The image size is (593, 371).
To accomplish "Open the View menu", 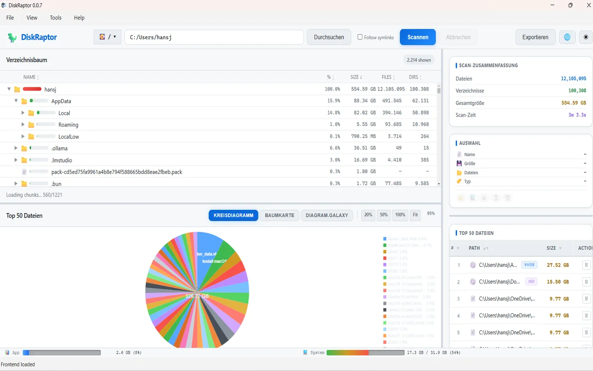I will 32,18.
